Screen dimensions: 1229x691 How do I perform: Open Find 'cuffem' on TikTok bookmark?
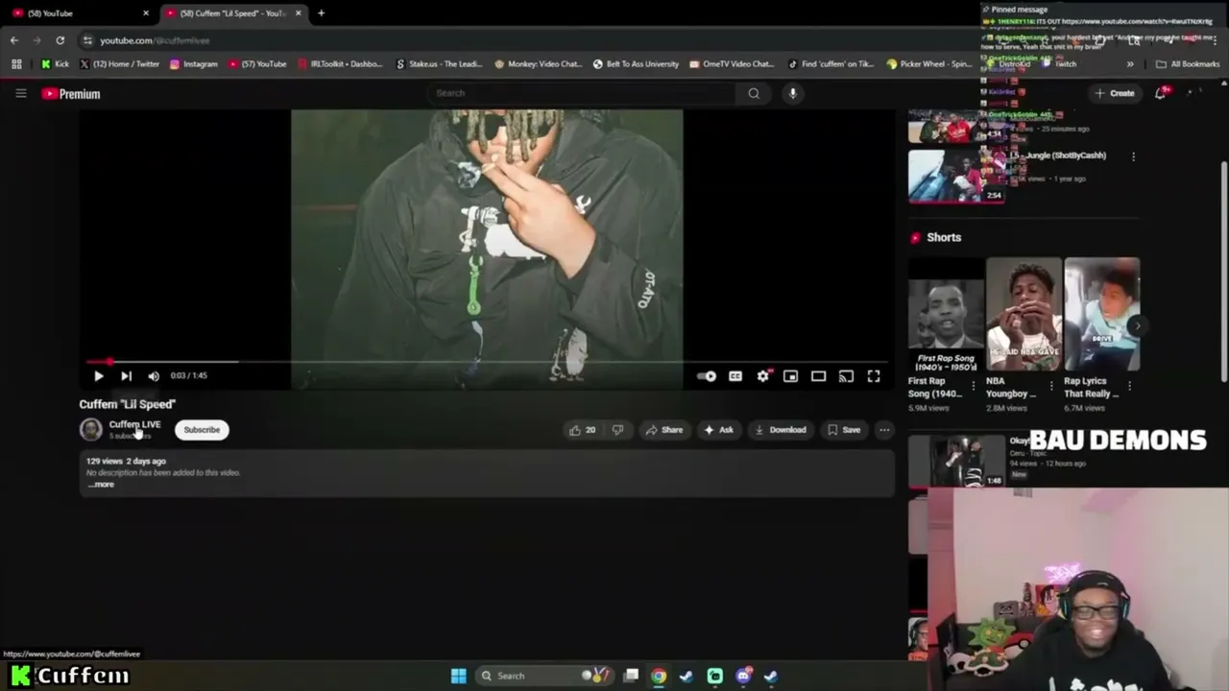click(831, 64)
